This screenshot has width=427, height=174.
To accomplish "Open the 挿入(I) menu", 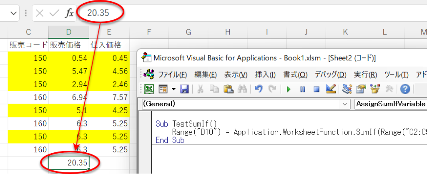I will click(265, 75).
